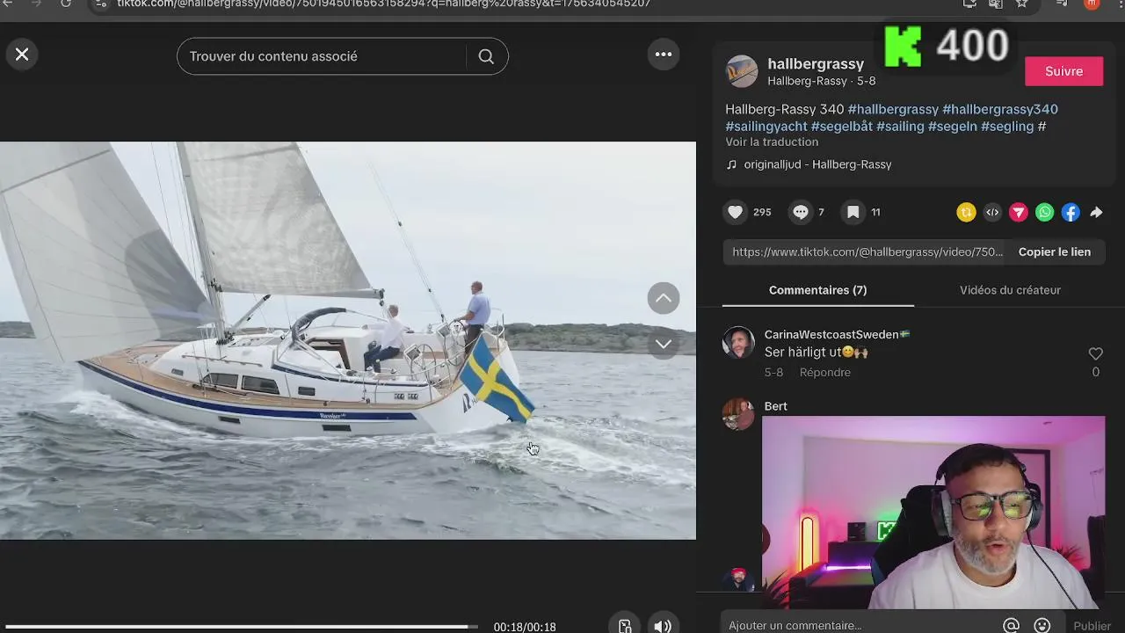This screenshot has width=1125, height=633.
Task: Open the hallbergrassy username link
Action: (x=816, y=63)
